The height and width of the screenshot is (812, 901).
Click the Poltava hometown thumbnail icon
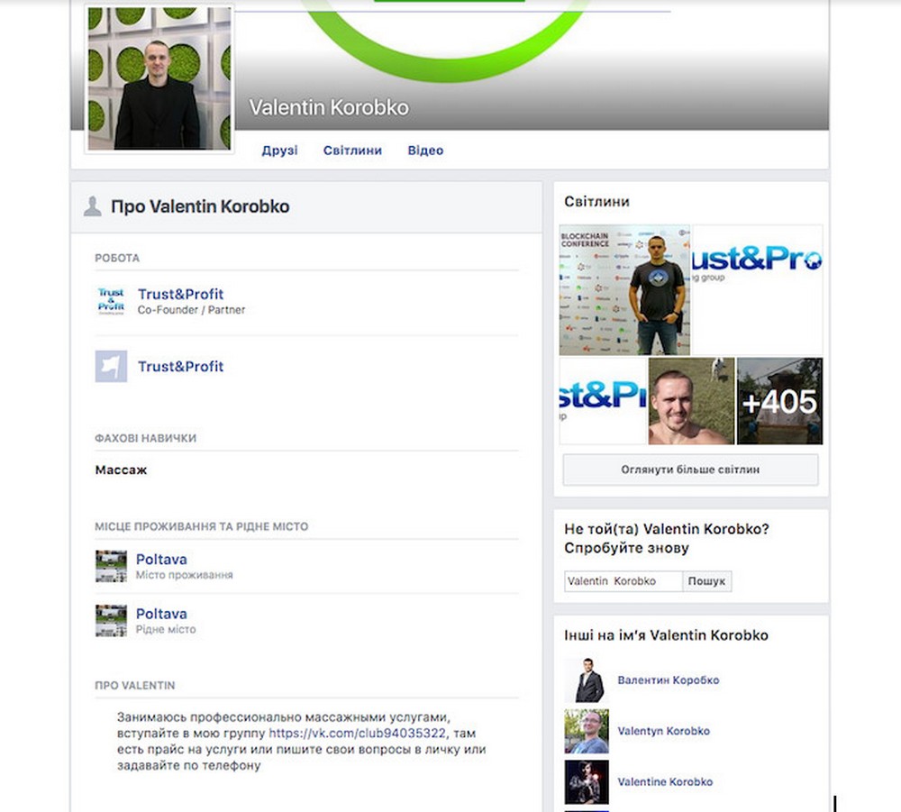[111, 620]
